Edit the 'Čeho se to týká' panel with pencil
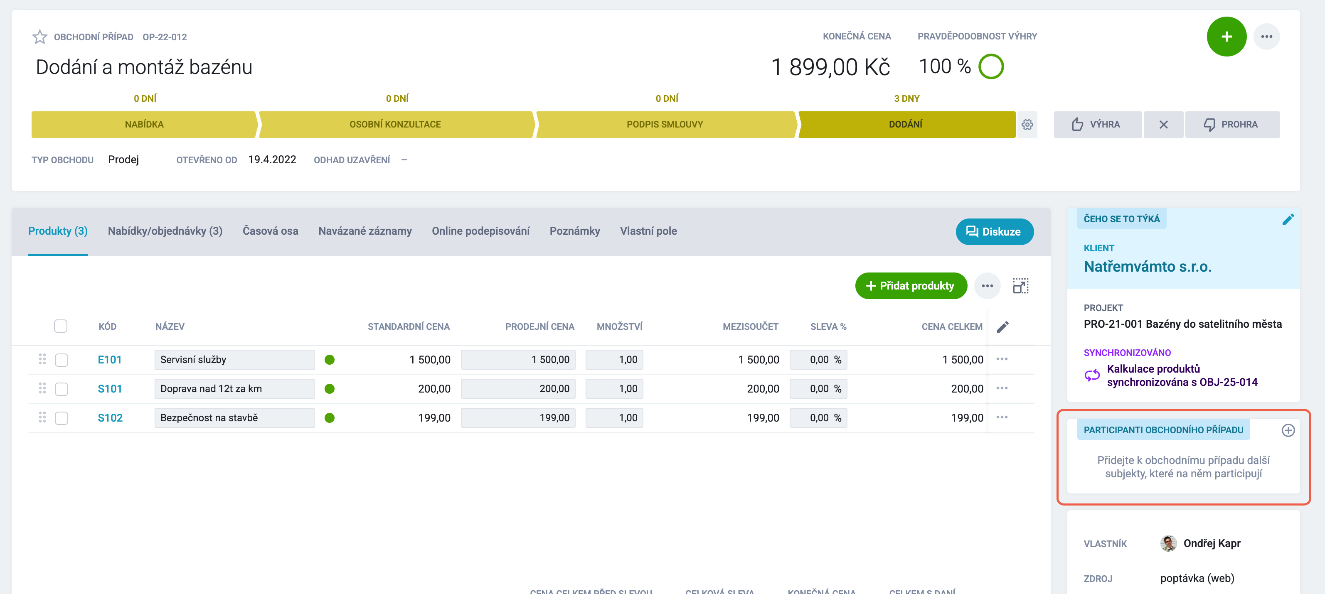Image resolution: width=1325 pixels, height=594 pixels. (1288, 220)
